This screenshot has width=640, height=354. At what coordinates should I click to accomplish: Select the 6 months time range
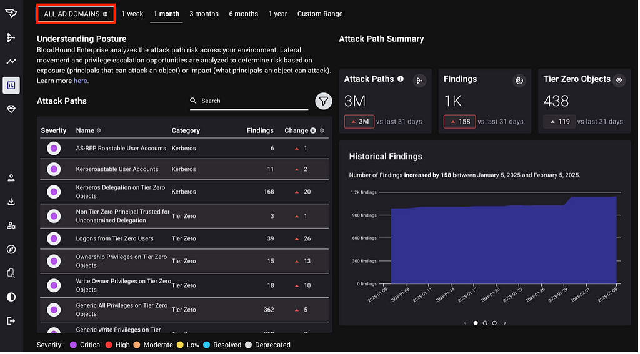point(243,14)
